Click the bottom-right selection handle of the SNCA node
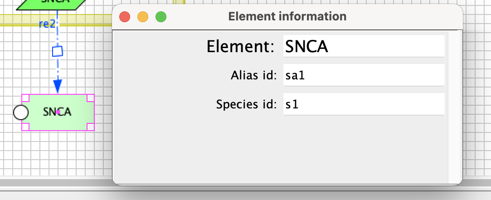 coord(90,127)
